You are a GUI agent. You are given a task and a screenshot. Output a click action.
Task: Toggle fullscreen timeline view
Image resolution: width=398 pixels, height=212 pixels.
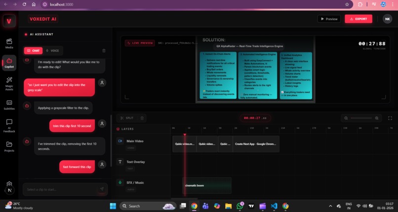point(390,118)
